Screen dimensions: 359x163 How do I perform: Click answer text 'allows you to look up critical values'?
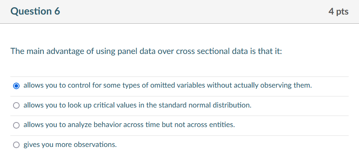pyautogui.click(x=77, y=105)
